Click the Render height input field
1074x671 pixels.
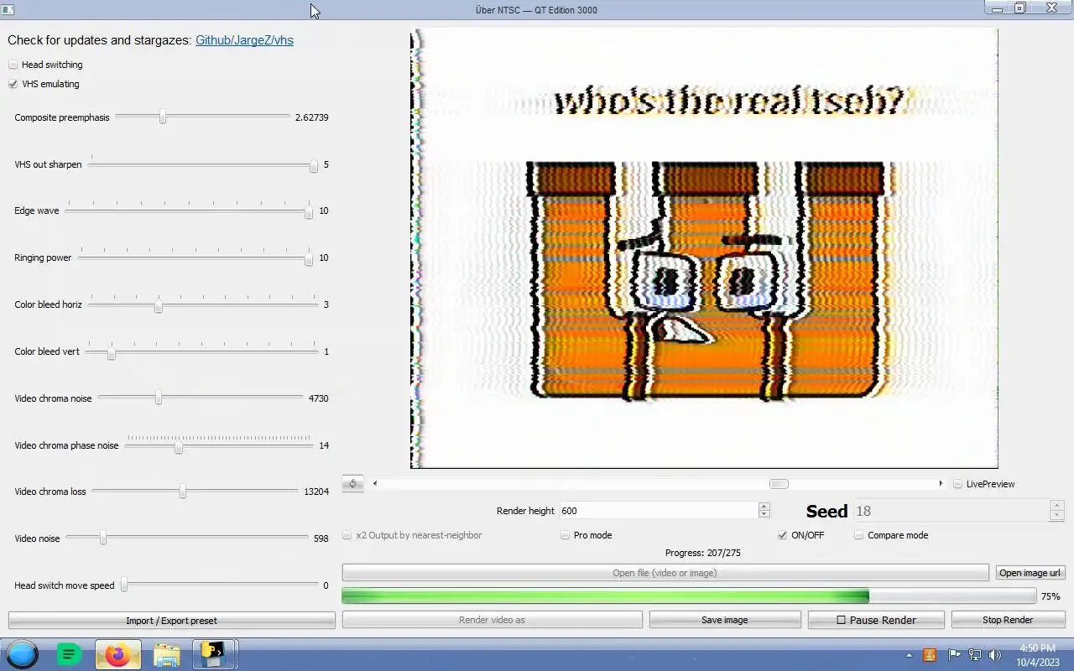coord(659,511)
